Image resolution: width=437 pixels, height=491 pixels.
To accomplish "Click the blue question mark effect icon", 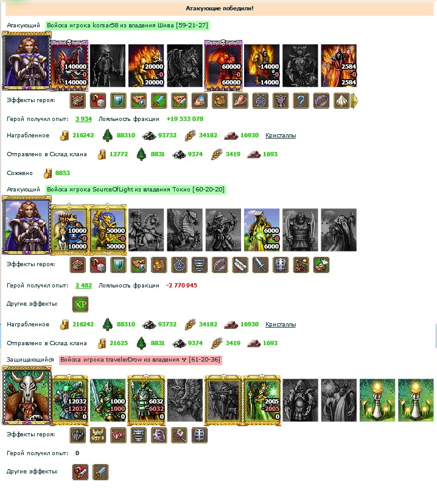I will tap(301, 101).
